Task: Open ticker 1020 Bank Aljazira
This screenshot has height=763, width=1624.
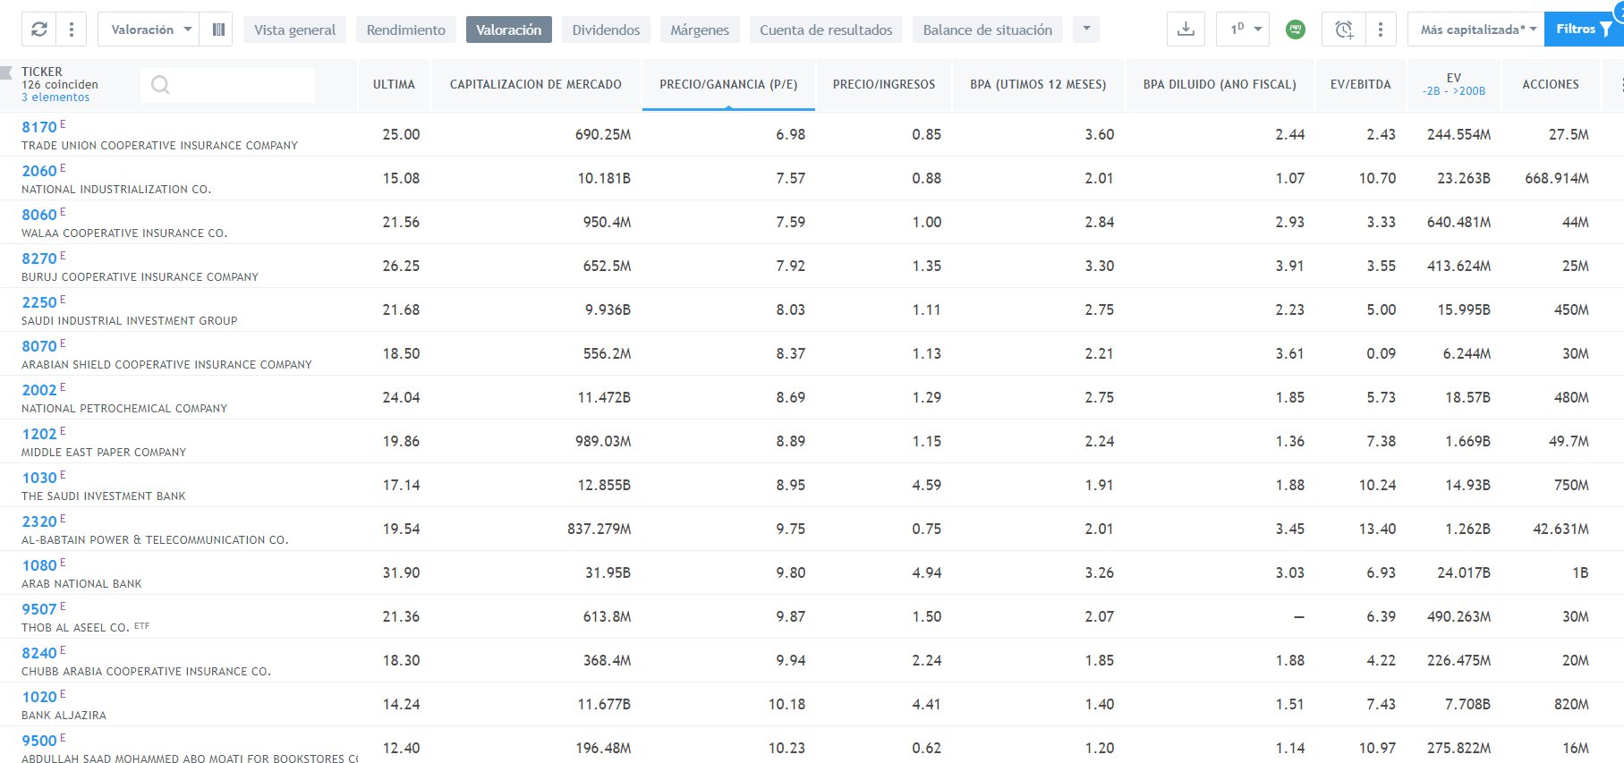Action: click(x=39, y=697)
